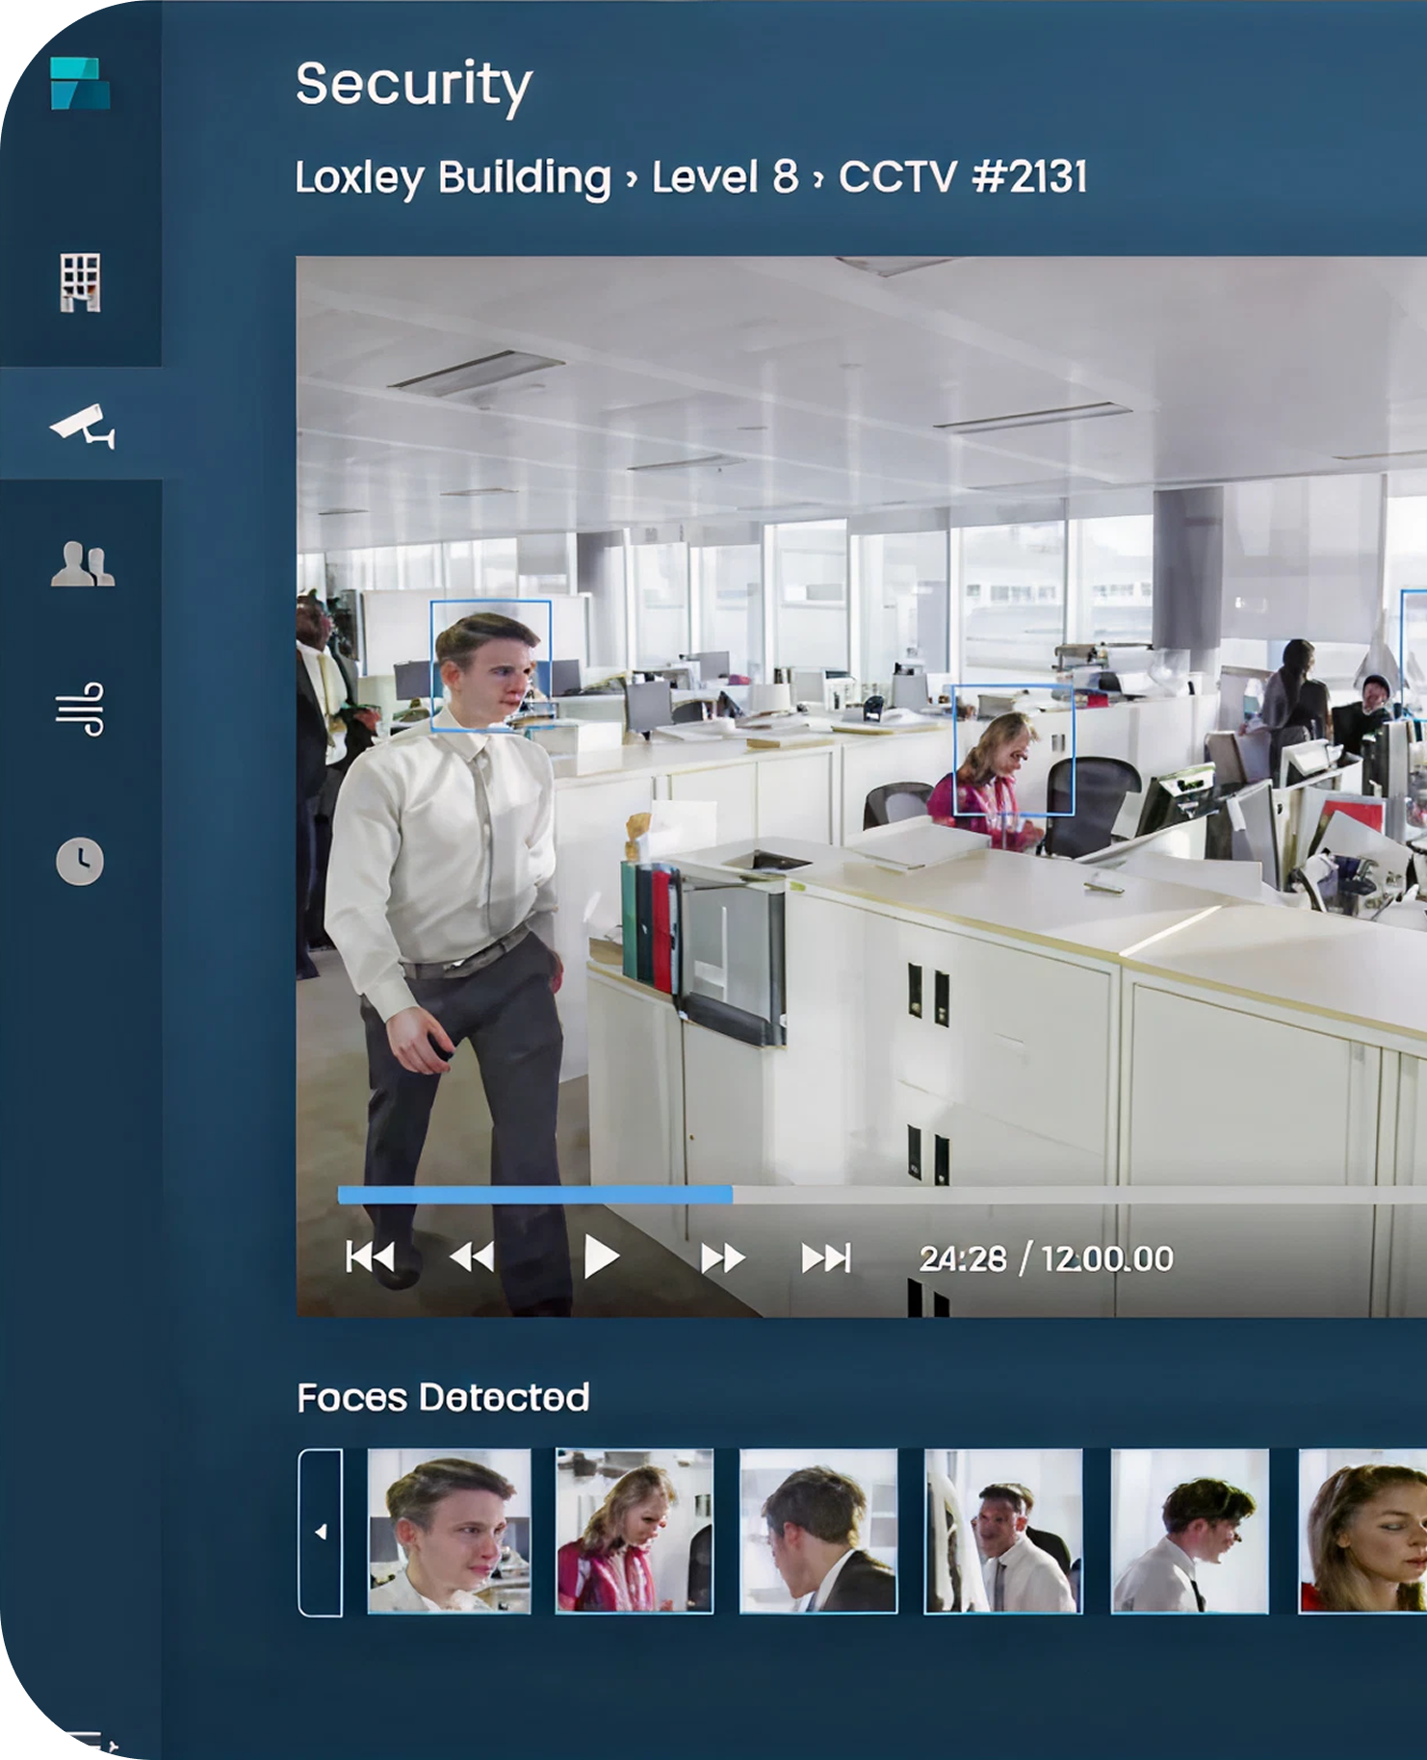Skip to the start of footage
Screen dimensions: 1427x1760
click(370, 1257)
